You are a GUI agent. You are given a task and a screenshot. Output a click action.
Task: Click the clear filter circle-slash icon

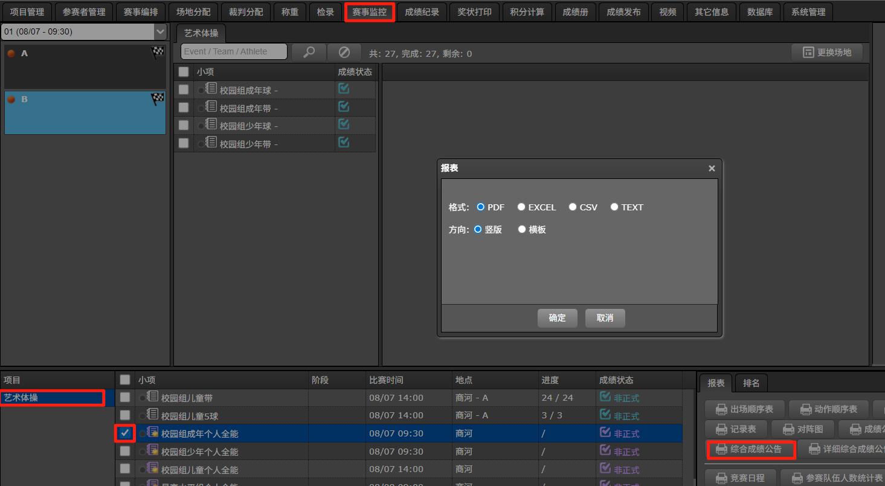click(x=344, y=52)
